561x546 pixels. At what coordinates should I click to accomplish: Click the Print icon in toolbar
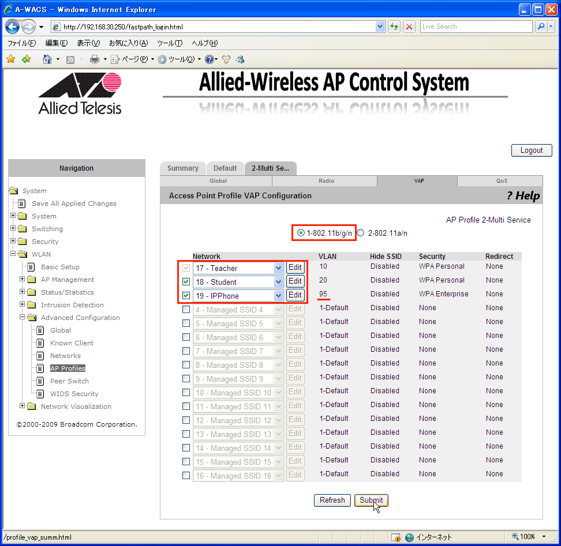pyautogui.click(x=95, y=59)
